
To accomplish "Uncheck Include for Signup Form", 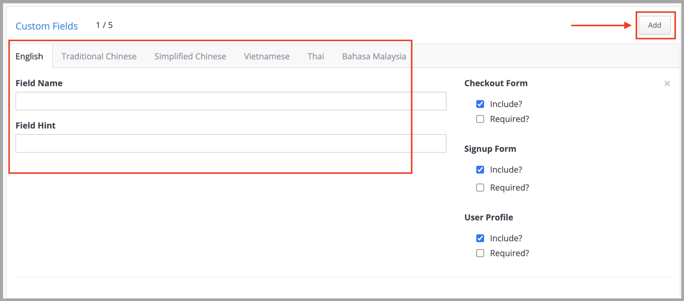I will click(480, 170).
